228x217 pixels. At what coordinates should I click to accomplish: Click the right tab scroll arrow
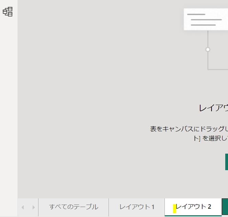click(33, 207)
